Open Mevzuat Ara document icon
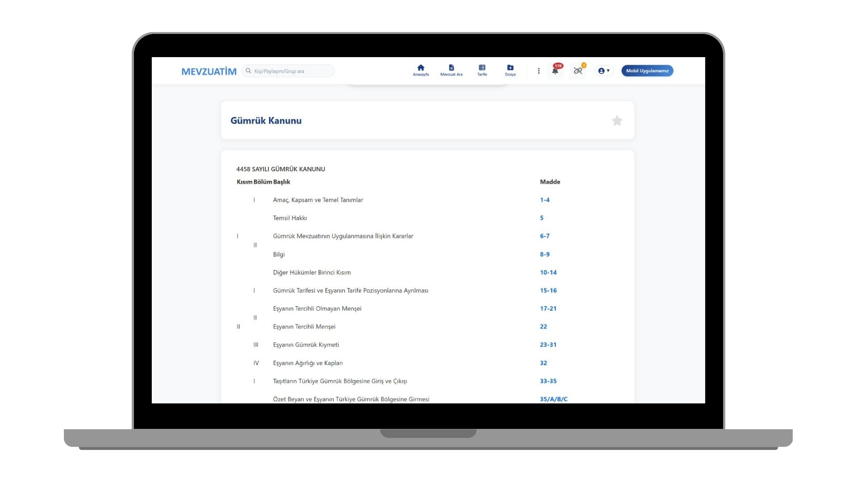The width and height of the screenshot is (857, 482). 451,70
